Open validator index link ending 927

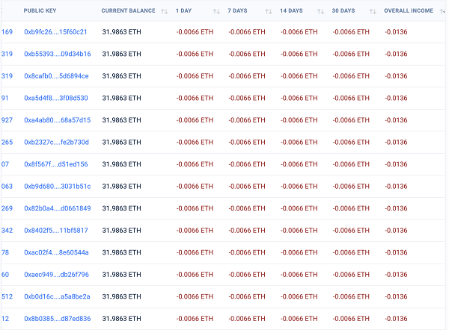[7, 120]
